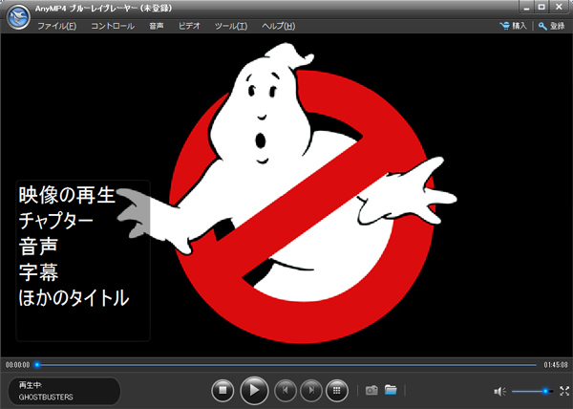The width and height of the screenshot is (573, 409).
Task: Mute audio with the speaker icon
Action: point(499,392)
